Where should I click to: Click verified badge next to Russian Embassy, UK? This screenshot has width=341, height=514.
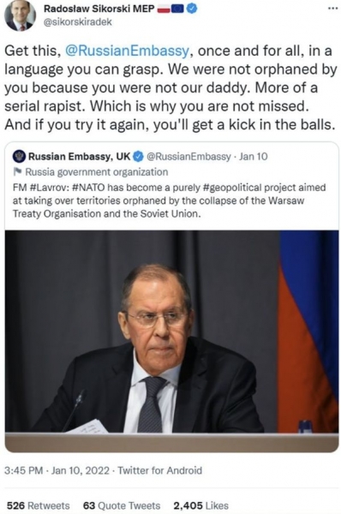(x=138, y=157)
